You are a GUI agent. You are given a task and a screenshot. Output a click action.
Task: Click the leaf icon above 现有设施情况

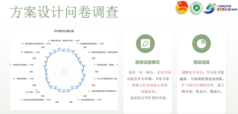tap(145, 44)
